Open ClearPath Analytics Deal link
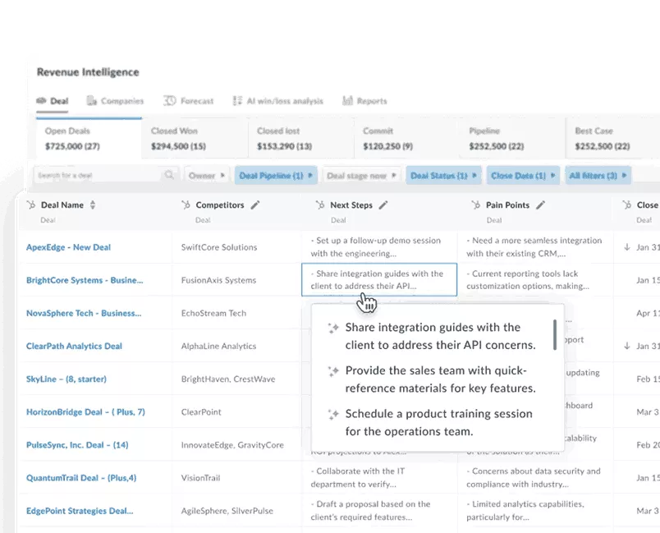The width and height of the screenshot is (660, 533). tap(74, 346)
